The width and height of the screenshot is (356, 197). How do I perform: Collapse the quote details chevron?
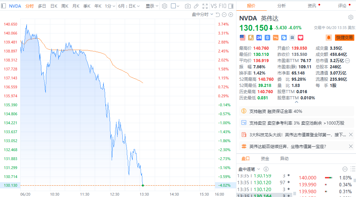click(x=296, y=102)
